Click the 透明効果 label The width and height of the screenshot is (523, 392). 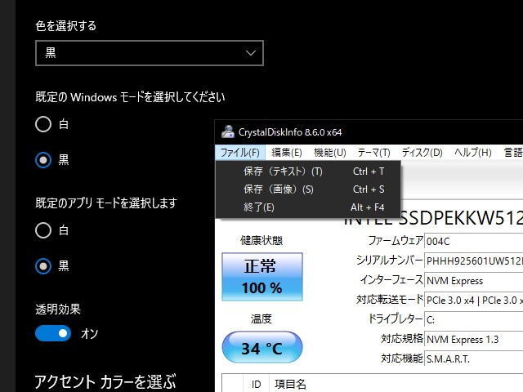[x=58, y=310]
